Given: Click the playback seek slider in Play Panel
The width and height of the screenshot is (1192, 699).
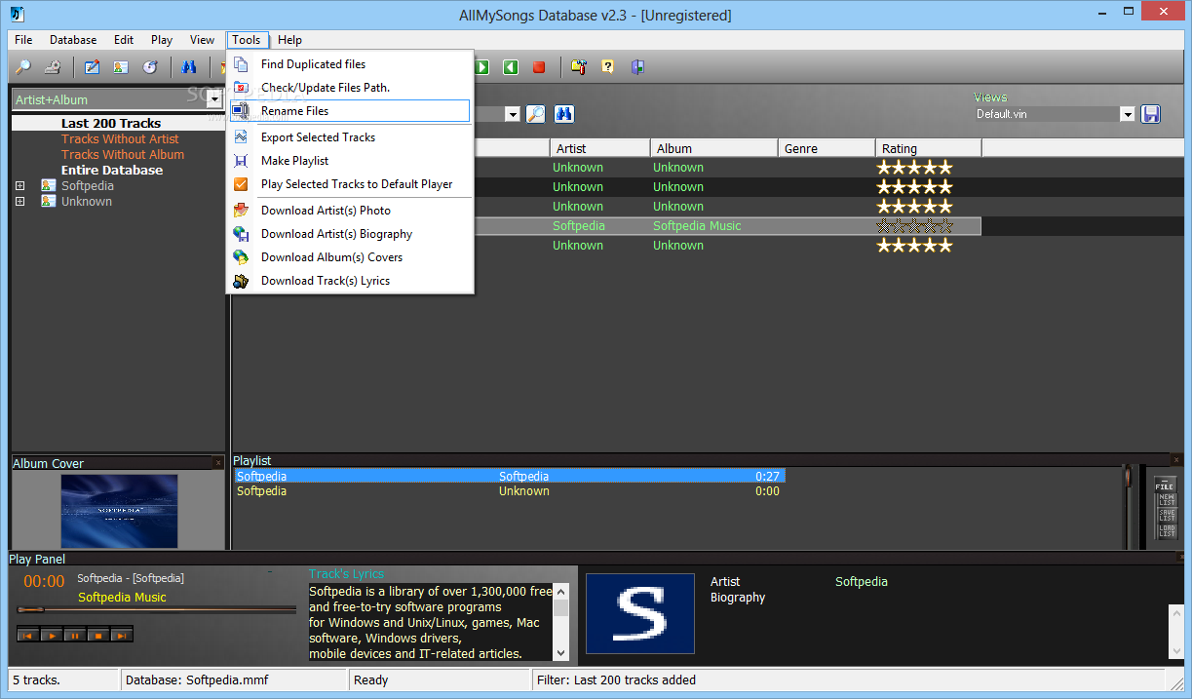Looking at the screenshot, I should 157,610.
